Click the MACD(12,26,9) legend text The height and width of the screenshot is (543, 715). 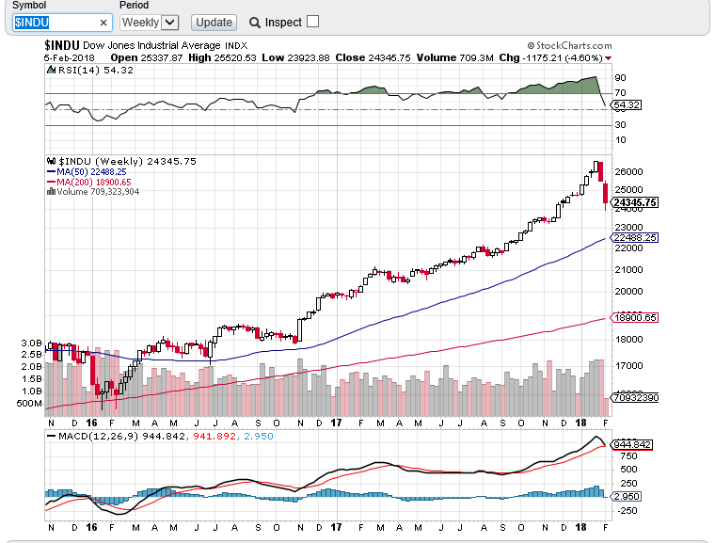point(99,437)
